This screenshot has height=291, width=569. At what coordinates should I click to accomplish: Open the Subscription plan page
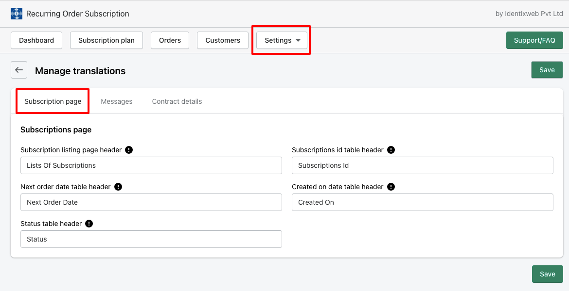[x=107, y=40]
